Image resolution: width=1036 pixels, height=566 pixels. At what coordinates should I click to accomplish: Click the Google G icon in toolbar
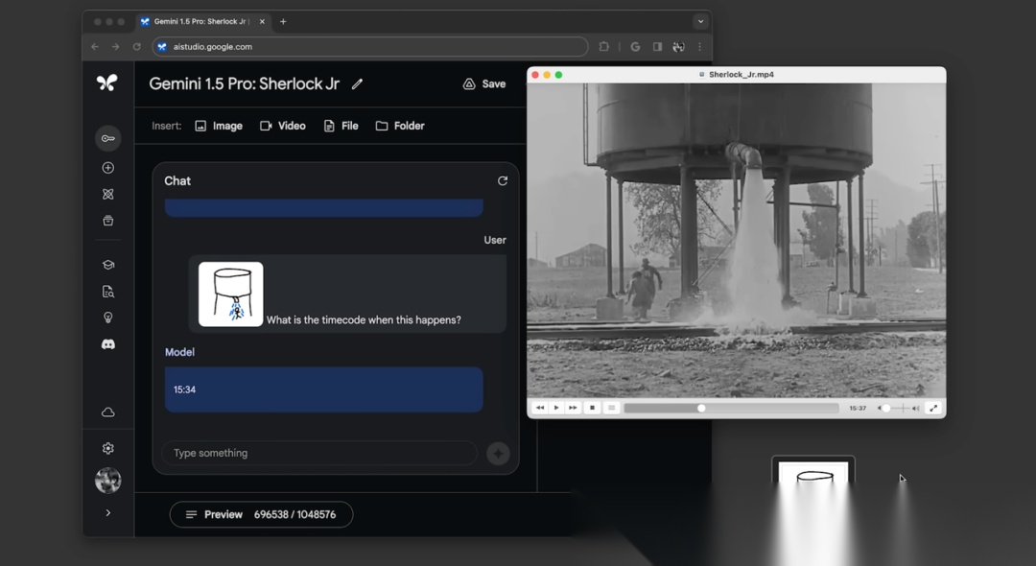pyautogui.click(x=635, y=47)
